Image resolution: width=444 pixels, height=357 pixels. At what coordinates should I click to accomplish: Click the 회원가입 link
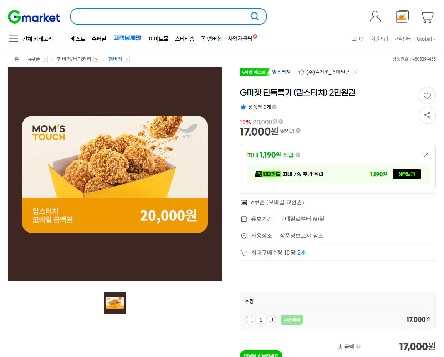click(379, 39)
